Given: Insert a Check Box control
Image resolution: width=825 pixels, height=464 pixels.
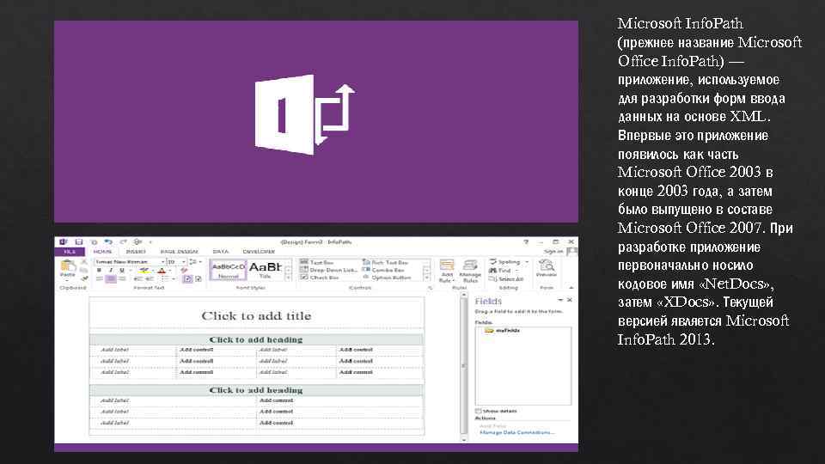Looking at the screenshot, I should [320, 278].
